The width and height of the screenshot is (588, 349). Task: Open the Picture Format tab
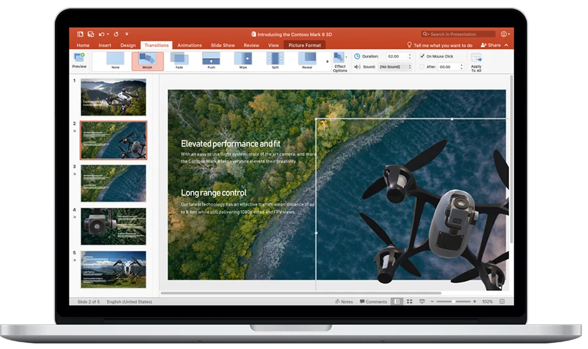pyautogui.click(x=304, y=45)
